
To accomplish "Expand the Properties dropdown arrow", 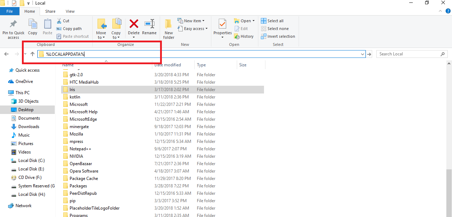I will point(222,37).
